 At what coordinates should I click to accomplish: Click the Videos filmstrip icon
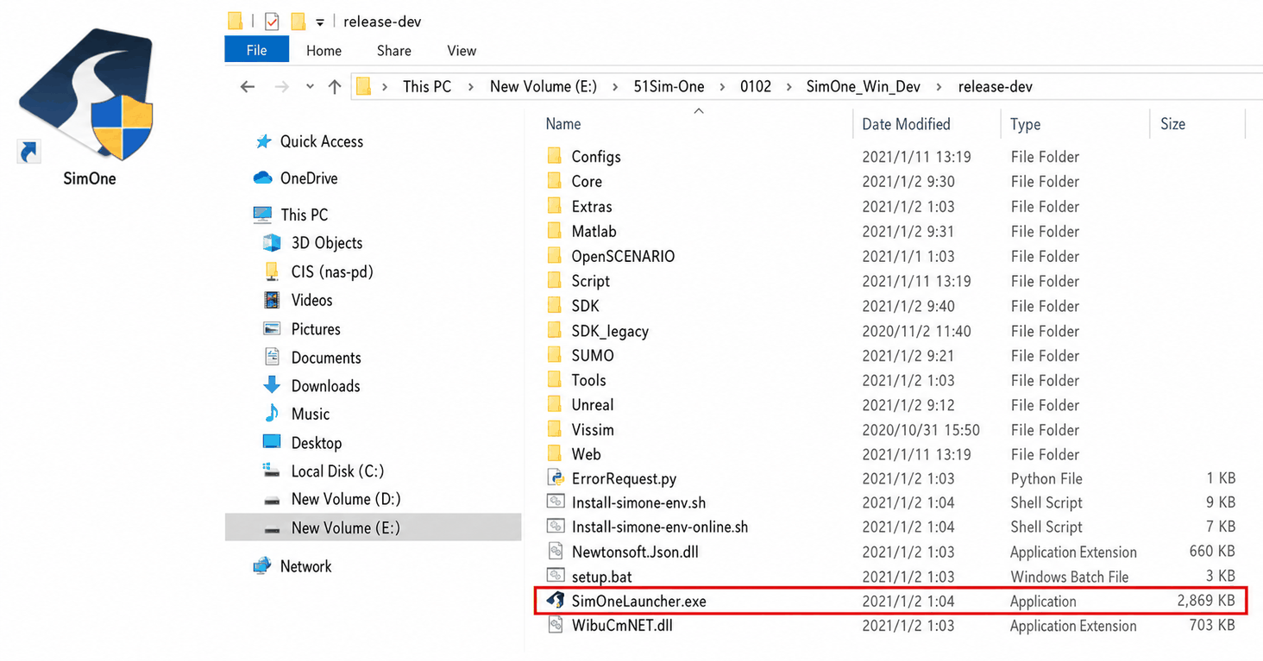[272, 300]
